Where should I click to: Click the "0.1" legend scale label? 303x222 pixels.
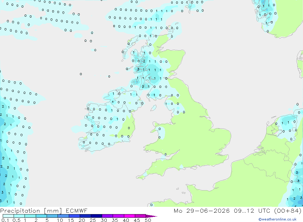click(5, 220)
